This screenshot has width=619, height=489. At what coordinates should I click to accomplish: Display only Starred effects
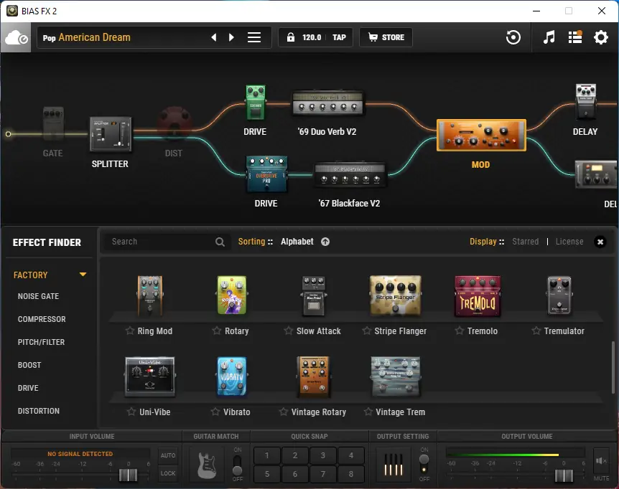(525, 242)
